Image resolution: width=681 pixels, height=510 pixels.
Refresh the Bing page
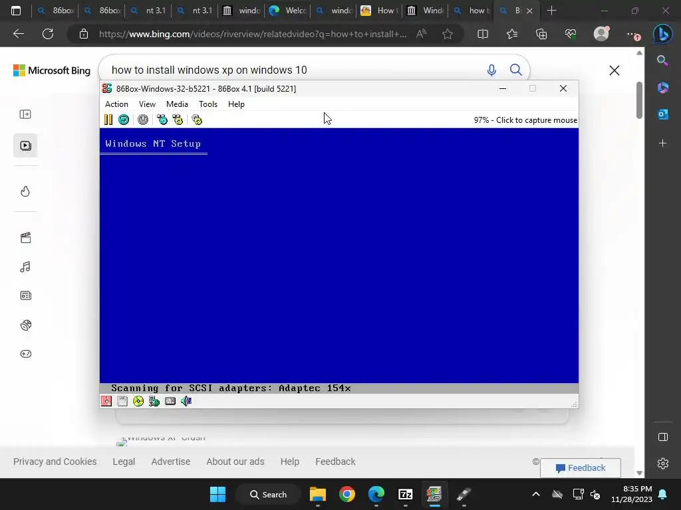pyautogui.click(x=48, y=34)
